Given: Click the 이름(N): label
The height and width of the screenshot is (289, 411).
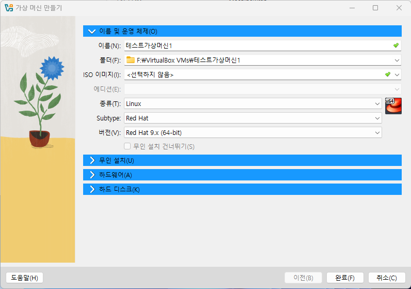Looking at the screenshot, I should (109, 45).
